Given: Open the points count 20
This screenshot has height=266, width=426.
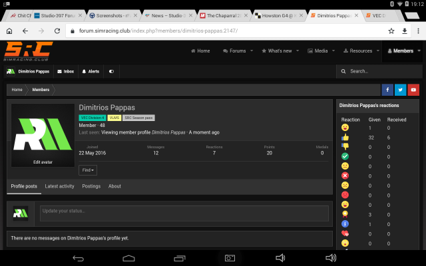Looking at the screenshot, I should (x=269, y=153).
